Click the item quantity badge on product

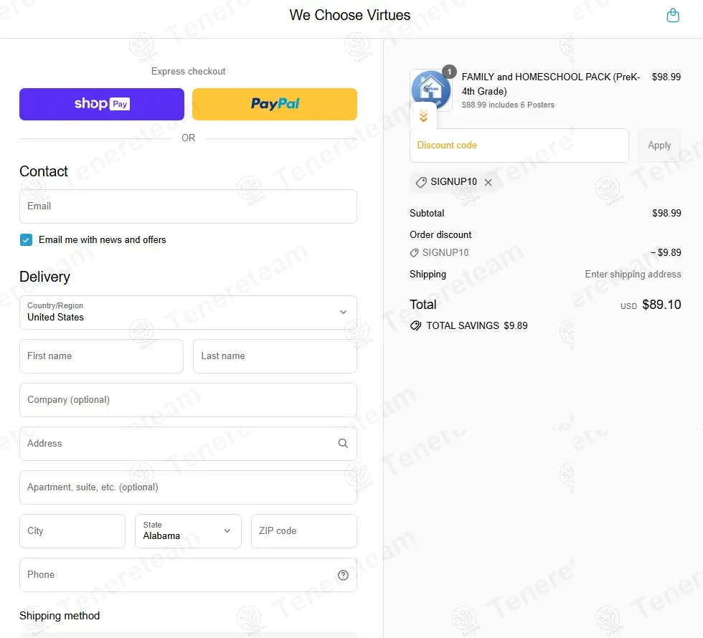click(449, 72)
